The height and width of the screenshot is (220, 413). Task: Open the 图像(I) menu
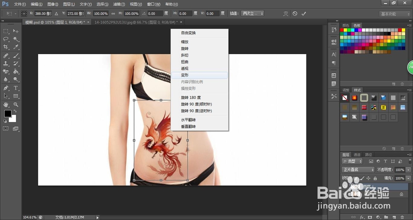53,4
